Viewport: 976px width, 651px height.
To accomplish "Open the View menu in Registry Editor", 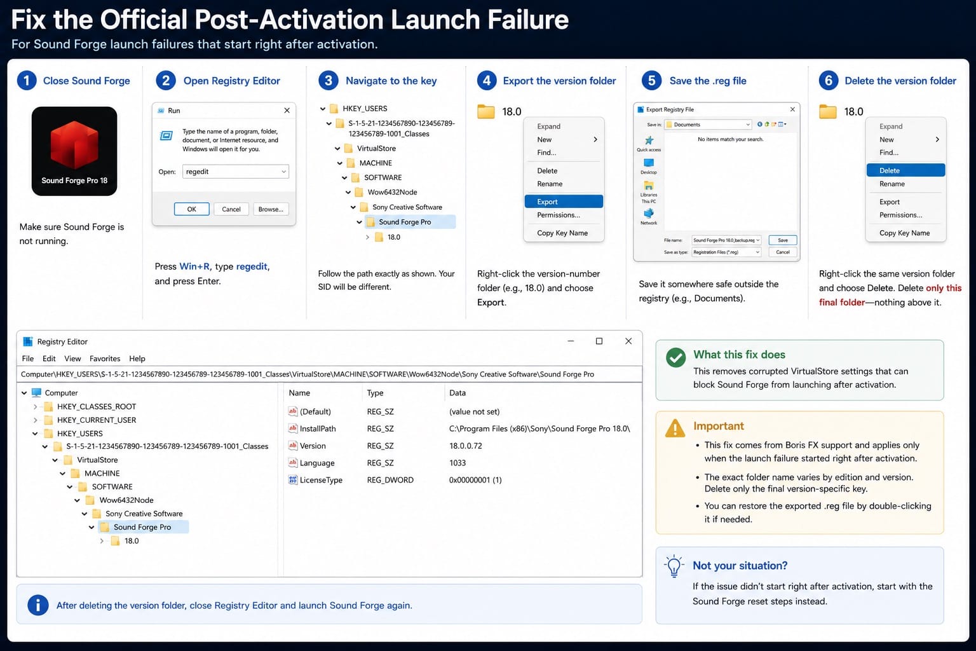I will click(72, 359).
